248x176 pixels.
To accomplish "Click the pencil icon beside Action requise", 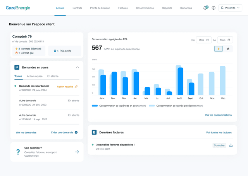I will [x=76, y=87].
